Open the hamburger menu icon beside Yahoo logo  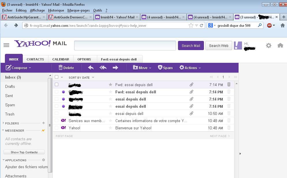(x=6, y=45)
